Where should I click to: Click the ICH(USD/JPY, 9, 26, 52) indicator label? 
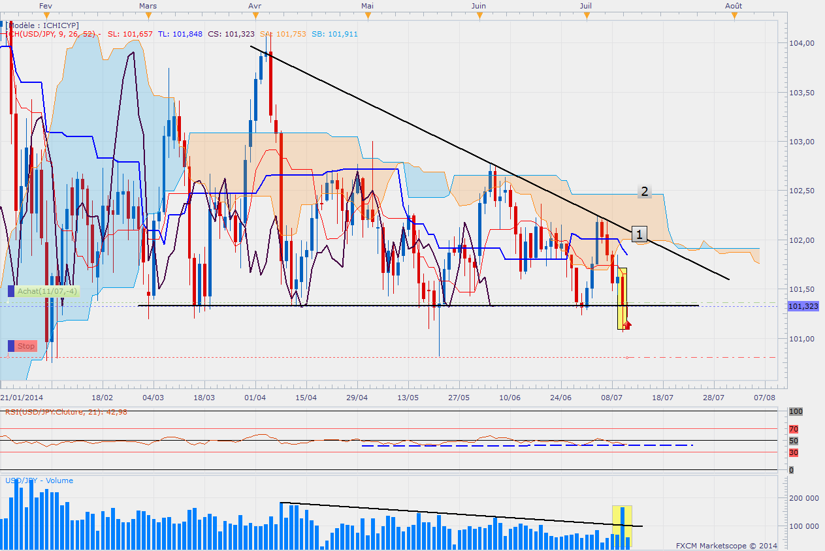(52, 34)
